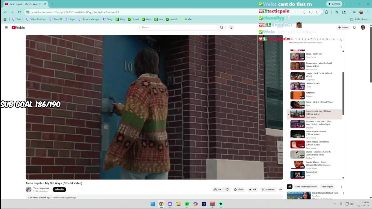372x209 pixels.
Task: Open the Windows Start menu
Action: 153,204
